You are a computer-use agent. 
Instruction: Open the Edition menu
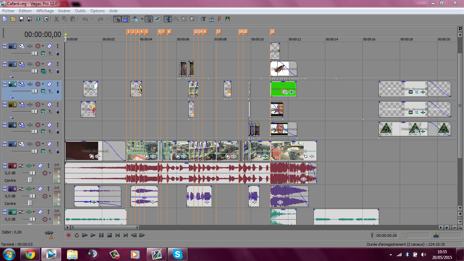point(25,11)
